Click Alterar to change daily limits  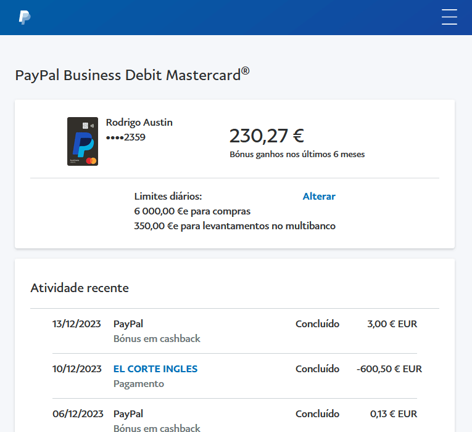click(x=319, y=197)
